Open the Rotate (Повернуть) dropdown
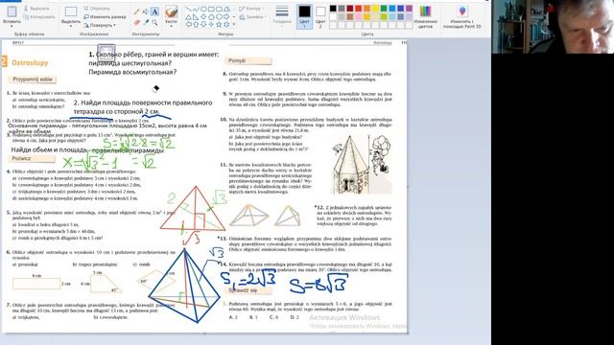Image resolution: width=614 pixels, height=345 pixels. click(100, 25)
